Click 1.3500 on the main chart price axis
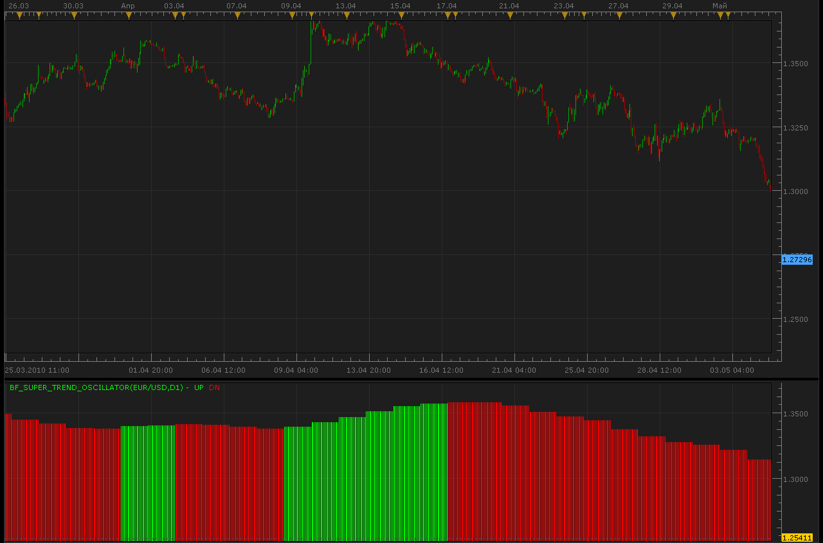The width and height of the screenshot is (823, 543). [795, 64]
